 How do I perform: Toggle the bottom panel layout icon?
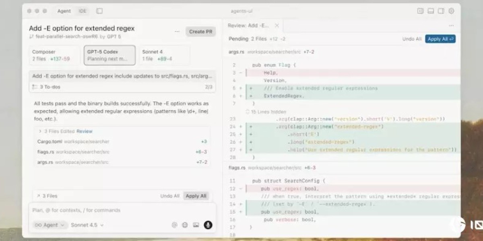coord(431,11)
